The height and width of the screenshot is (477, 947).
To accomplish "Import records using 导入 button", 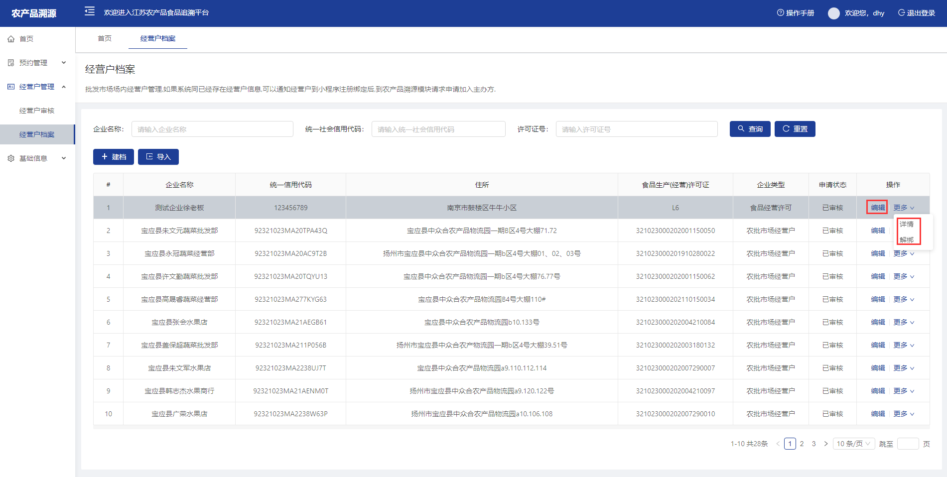I will pos(158,157).
